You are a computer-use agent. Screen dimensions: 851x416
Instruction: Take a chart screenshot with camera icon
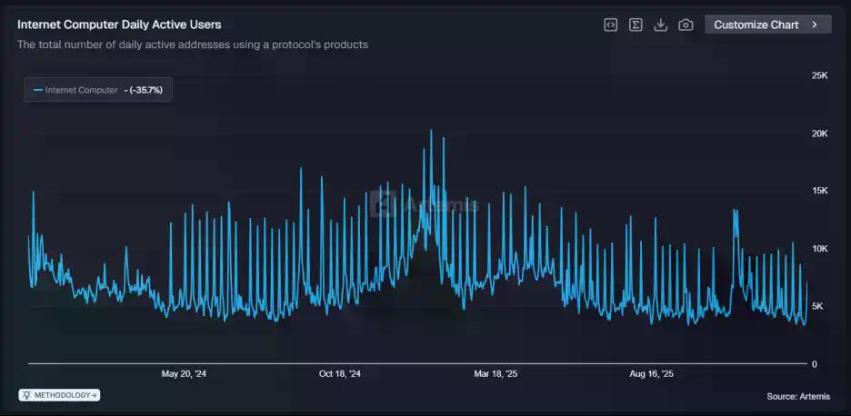point(686,25)
